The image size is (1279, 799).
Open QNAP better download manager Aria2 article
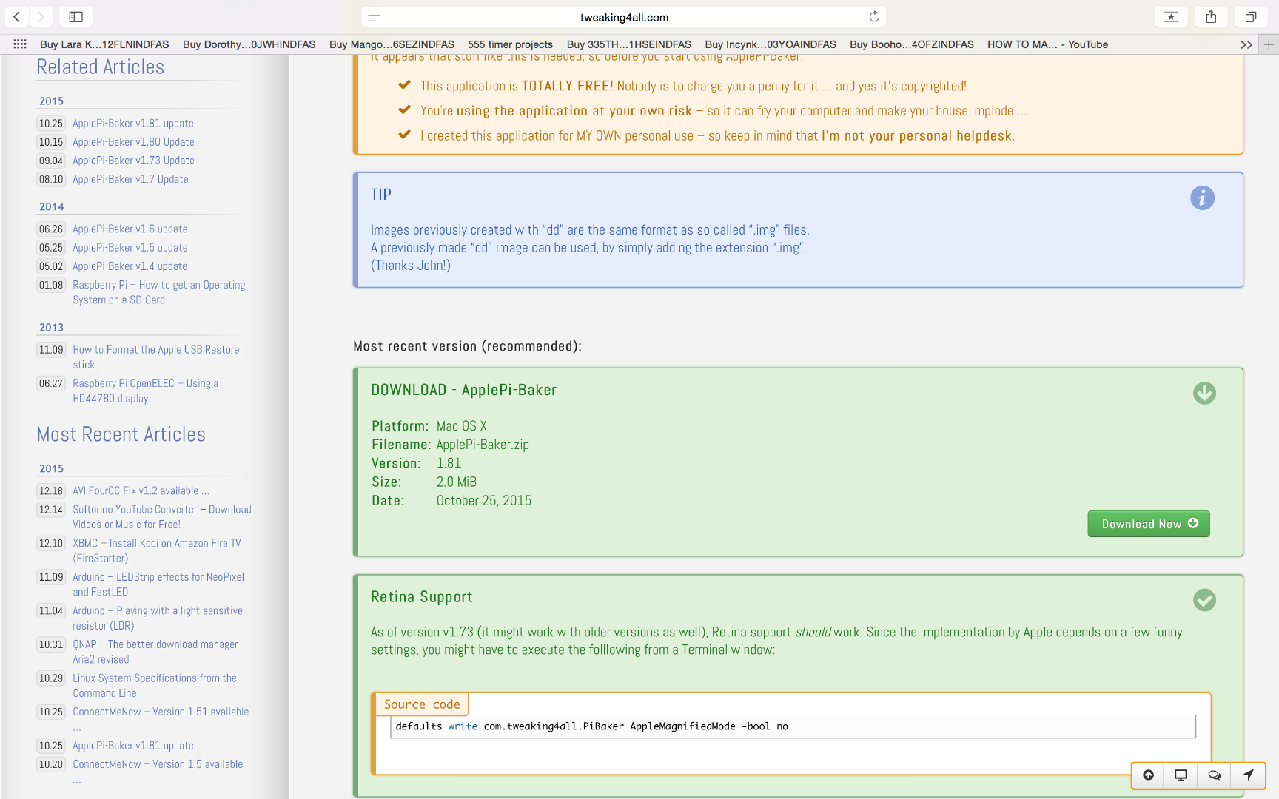(155, 652)
